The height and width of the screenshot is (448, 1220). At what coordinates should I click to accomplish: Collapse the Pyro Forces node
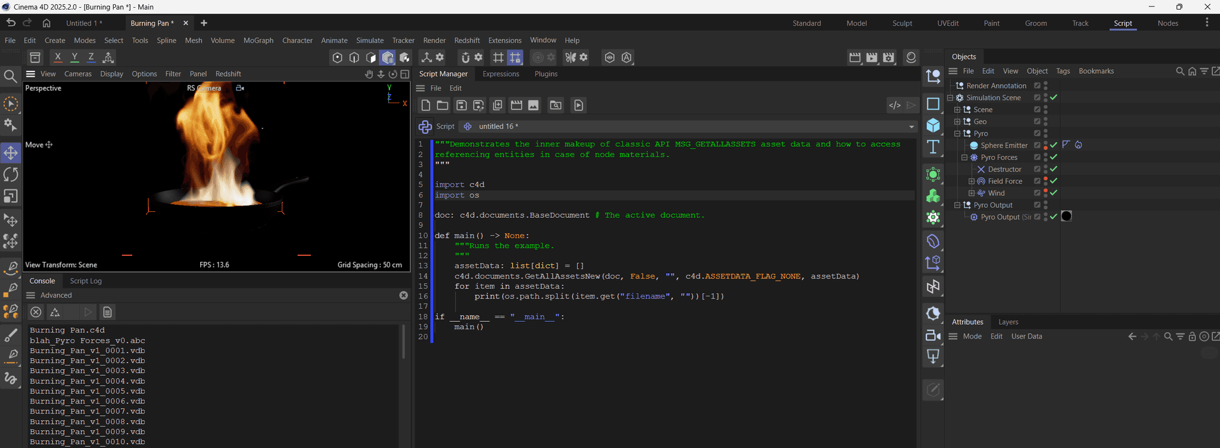[964, 157]
